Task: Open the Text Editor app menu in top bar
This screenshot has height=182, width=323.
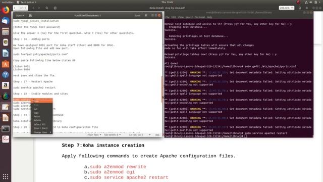Action: point(27,2)
